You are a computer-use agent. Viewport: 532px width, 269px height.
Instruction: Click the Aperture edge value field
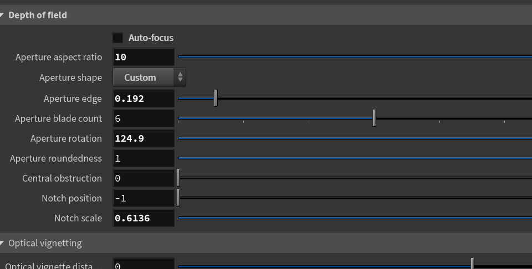click(x=144, y=99)
